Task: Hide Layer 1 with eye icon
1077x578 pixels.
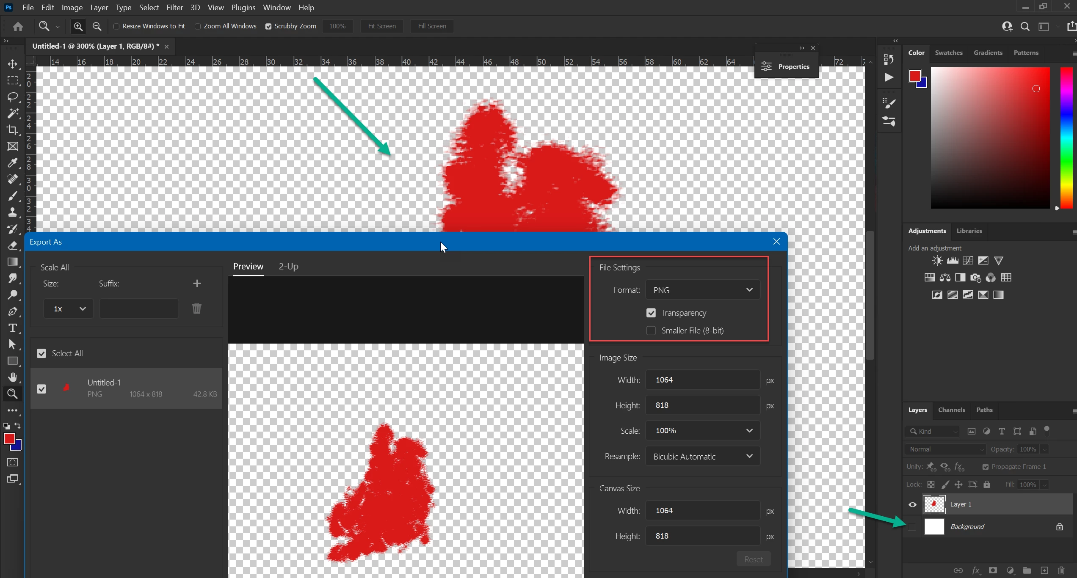Action: click(x=912, y=504)
